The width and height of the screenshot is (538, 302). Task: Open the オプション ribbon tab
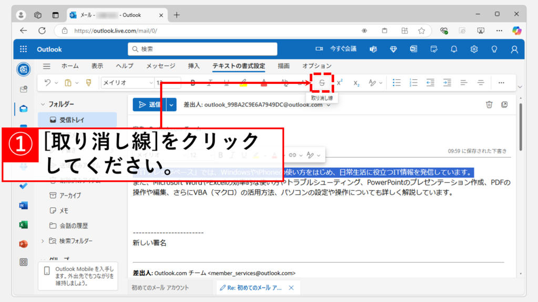click(317, 66)
